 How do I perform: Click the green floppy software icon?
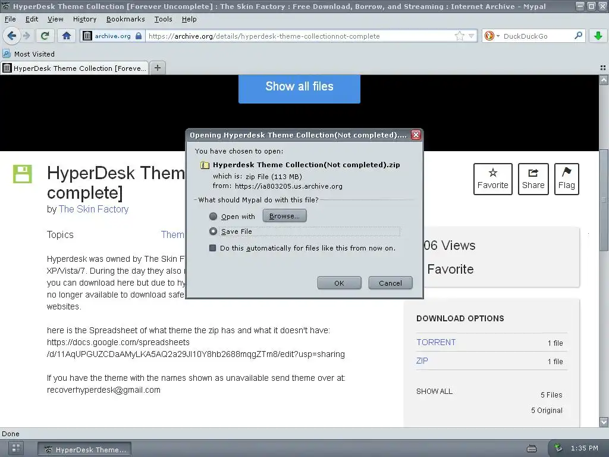click(23, 174)
